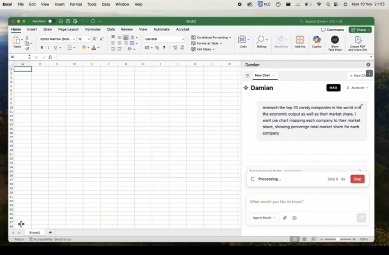Click the increase font size icon
389x255 pixels.
[x=94, y=39]
